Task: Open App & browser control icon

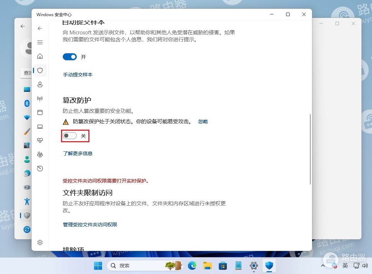Action: tap(40, 112)
